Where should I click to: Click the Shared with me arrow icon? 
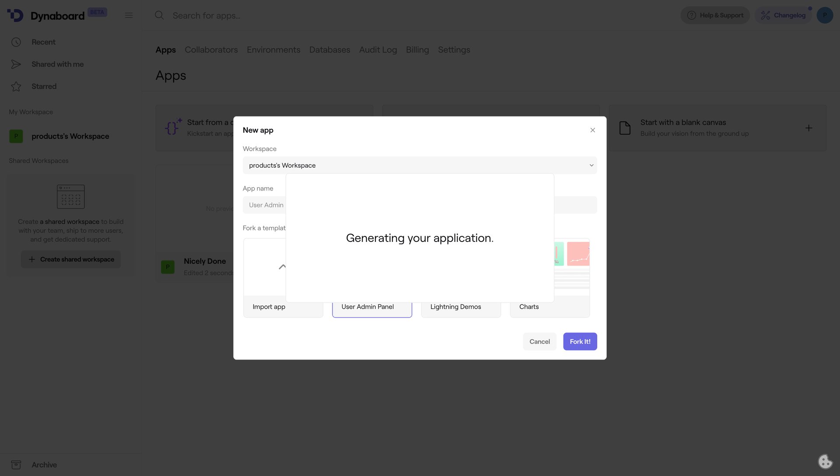[16, 64]
